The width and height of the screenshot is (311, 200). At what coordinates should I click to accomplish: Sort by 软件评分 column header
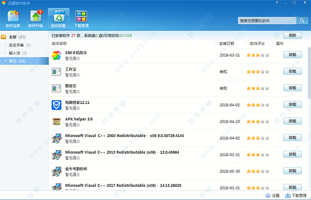[257, 44]
